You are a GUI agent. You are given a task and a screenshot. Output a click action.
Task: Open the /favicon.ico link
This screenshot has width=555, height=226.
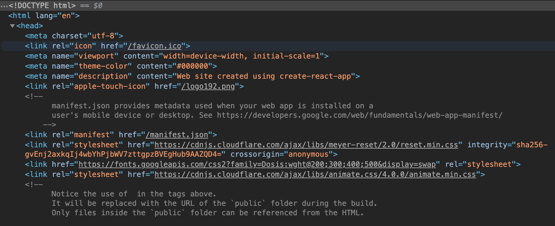[154, 46]
